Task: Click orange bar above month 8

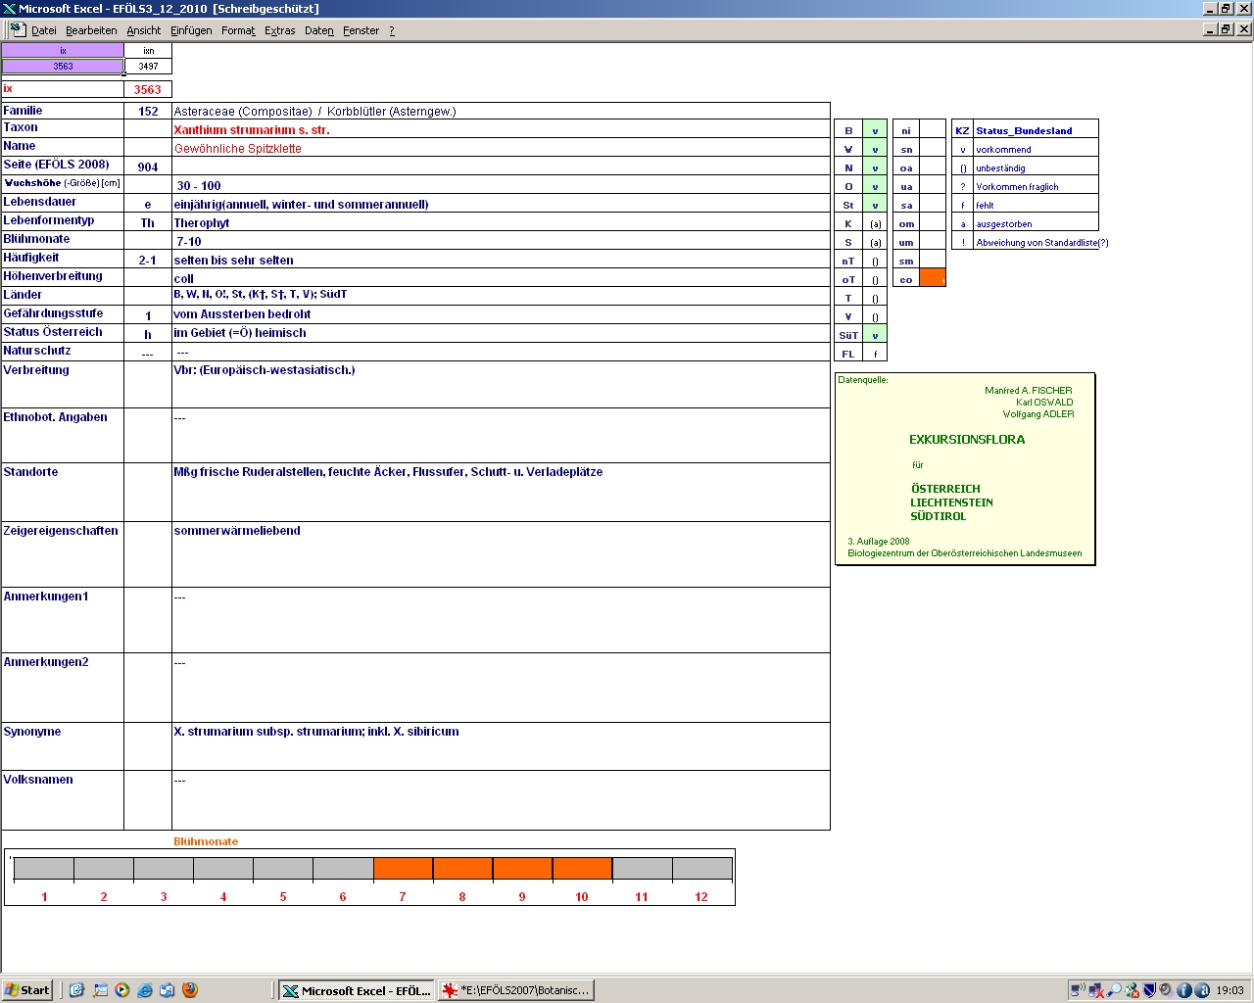Action: (x=462, y=869)
